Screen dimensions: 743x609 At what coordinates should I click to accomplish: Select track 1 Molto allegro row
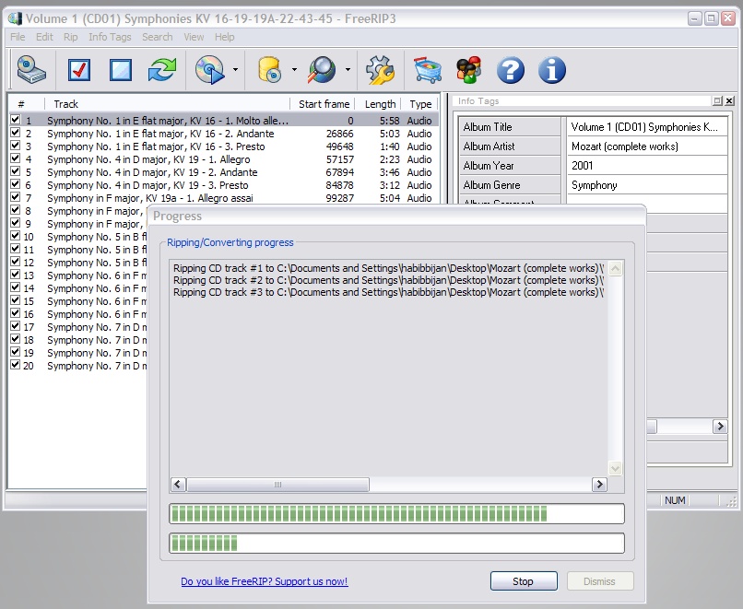coord(224,121)
